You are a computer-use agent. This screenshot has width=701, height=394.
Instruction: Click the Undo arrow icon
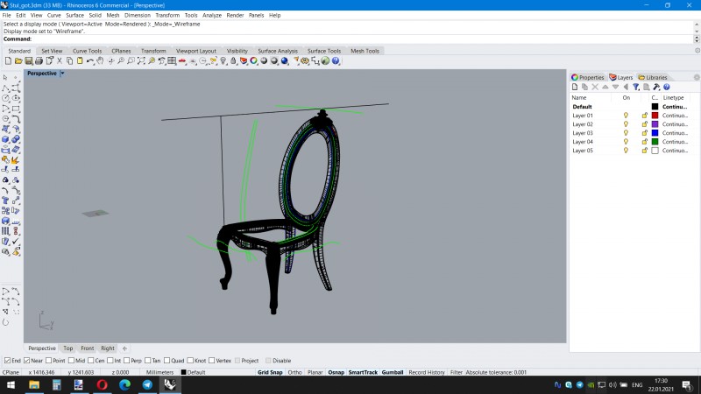(x=90, y=60)
